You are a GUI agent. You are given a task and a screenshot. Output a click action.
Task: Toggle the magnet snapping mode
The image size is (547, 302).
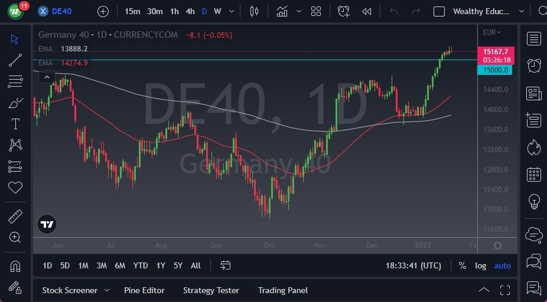tap(15, 267)
